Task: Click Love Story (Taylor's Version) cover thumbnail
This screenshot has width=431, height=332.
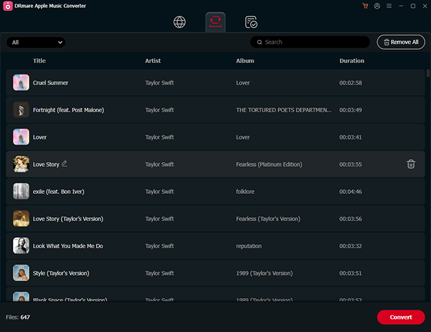Action: tap(21, 218)
